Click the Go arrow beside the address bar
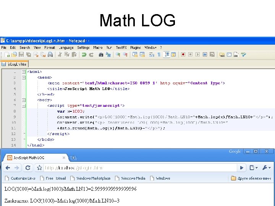 [241, 168]
